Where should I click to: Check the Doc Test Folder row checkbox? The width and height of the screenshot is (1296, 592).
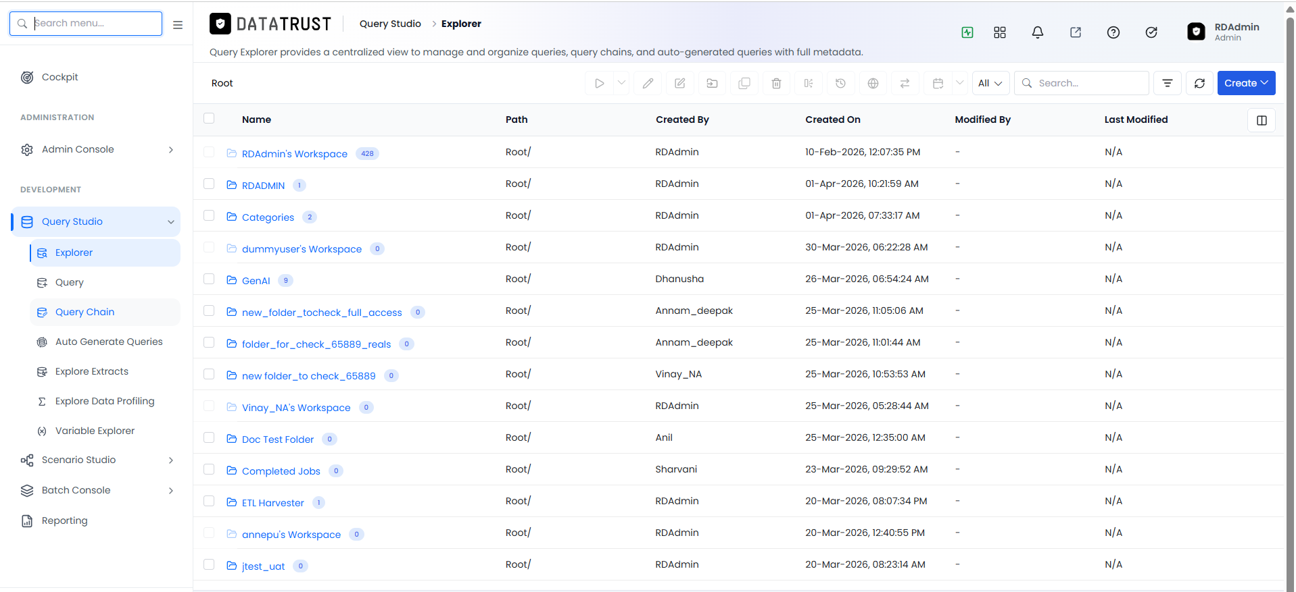209,437
